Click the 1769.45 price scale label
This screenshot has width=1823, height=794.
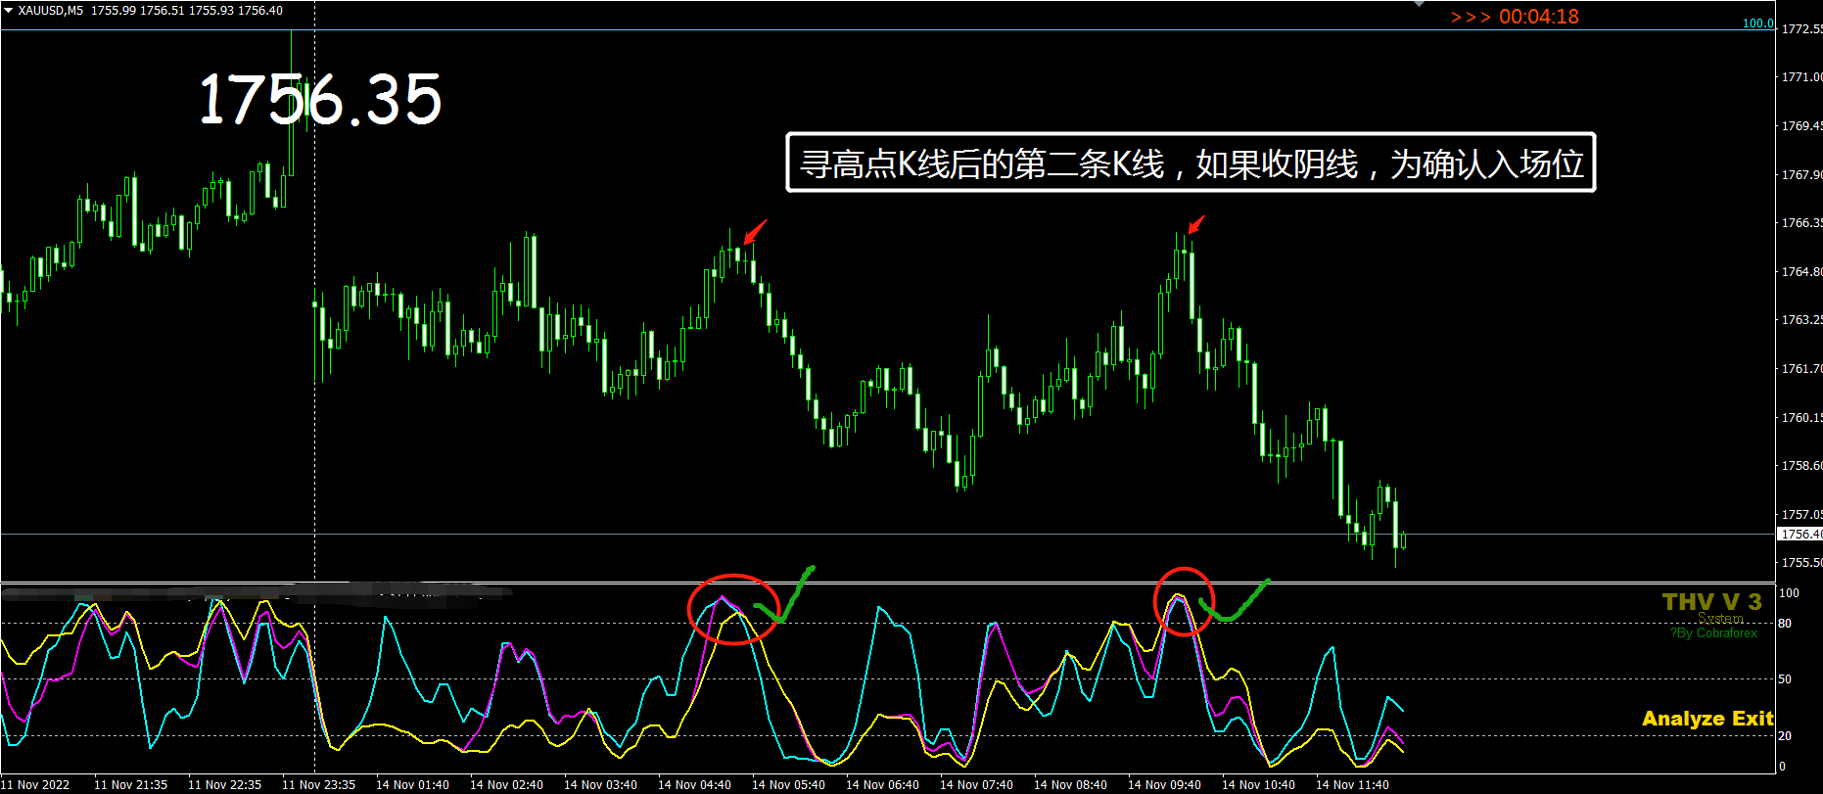point(1801,126)
